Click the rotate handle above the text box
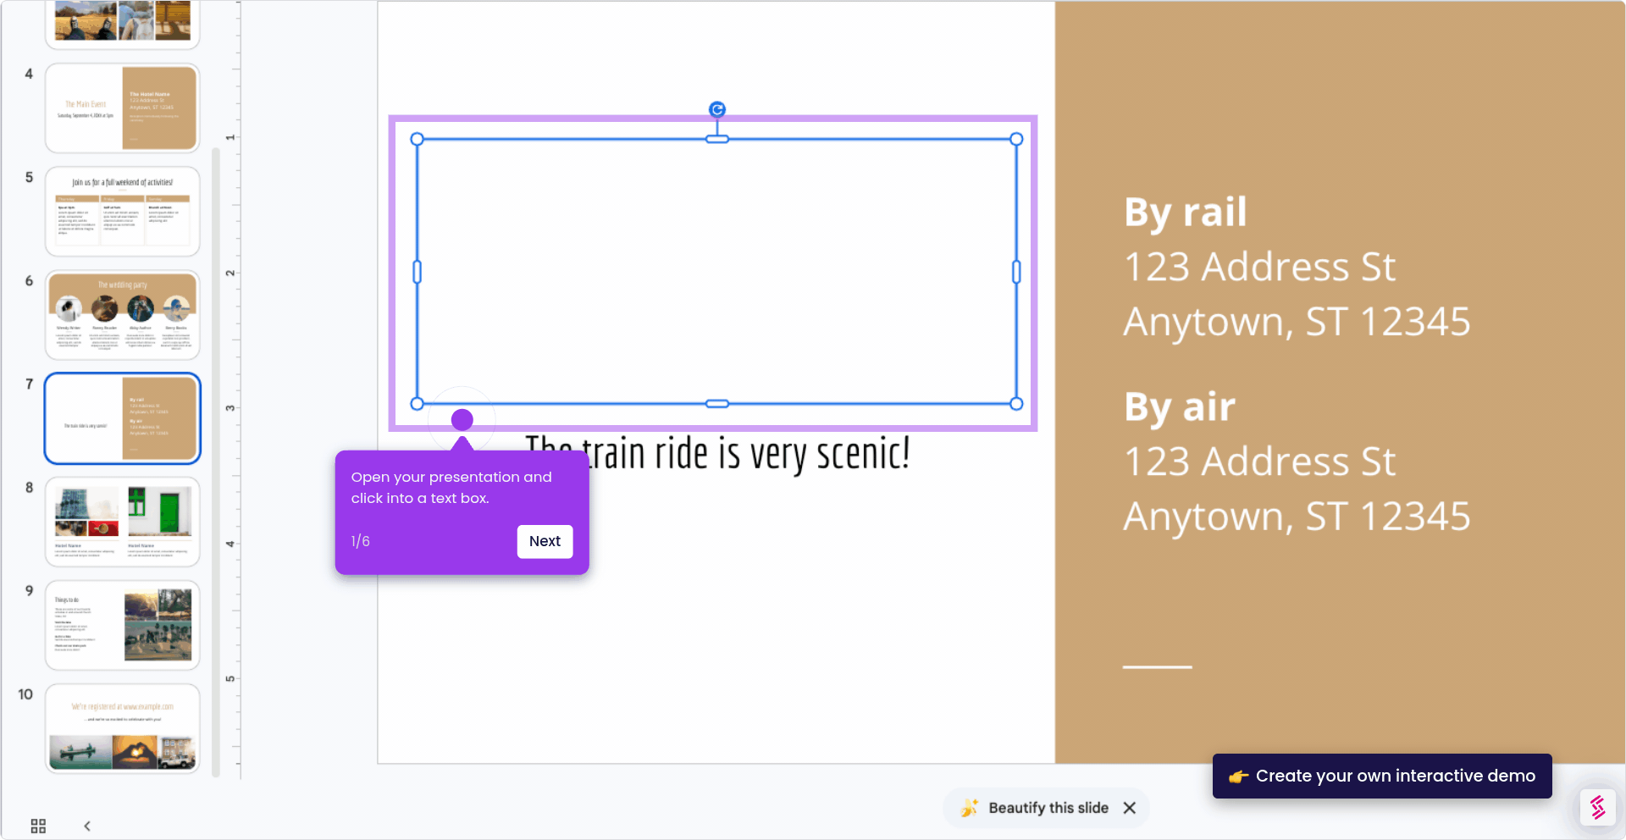Viewport: 1626px width, 840px height. (x=717, y=109)
